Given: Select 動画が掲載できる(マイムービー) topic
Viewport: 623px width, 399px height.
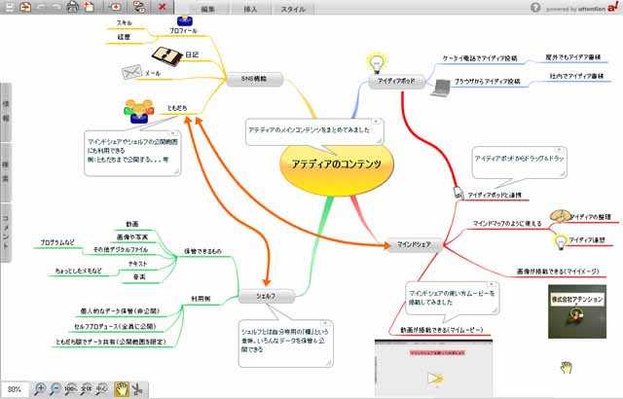Looking at the screenshot, I should (441, 330).
